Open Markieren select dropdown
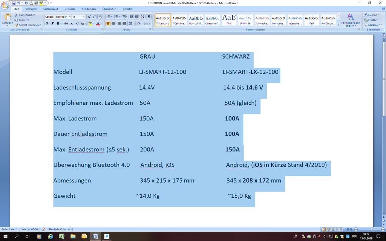Image resolution: width=386 pixels, height=241 pixels. pyautogui.click(x=373, y=25)
